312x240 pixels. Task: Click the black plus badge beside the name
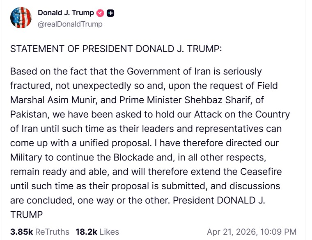pos(110,13)
